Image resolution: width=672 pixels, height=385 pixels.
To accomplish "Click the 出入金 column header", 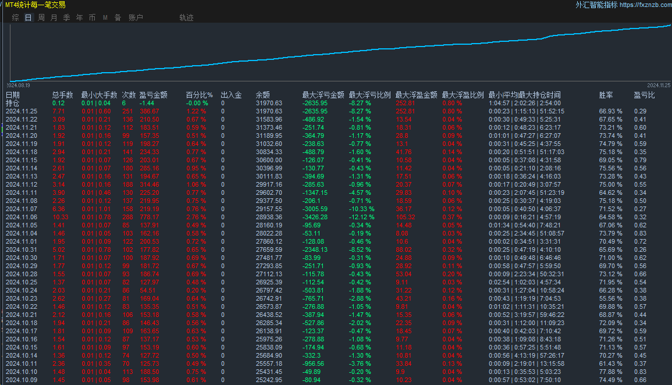I will (x=231, y=95).
